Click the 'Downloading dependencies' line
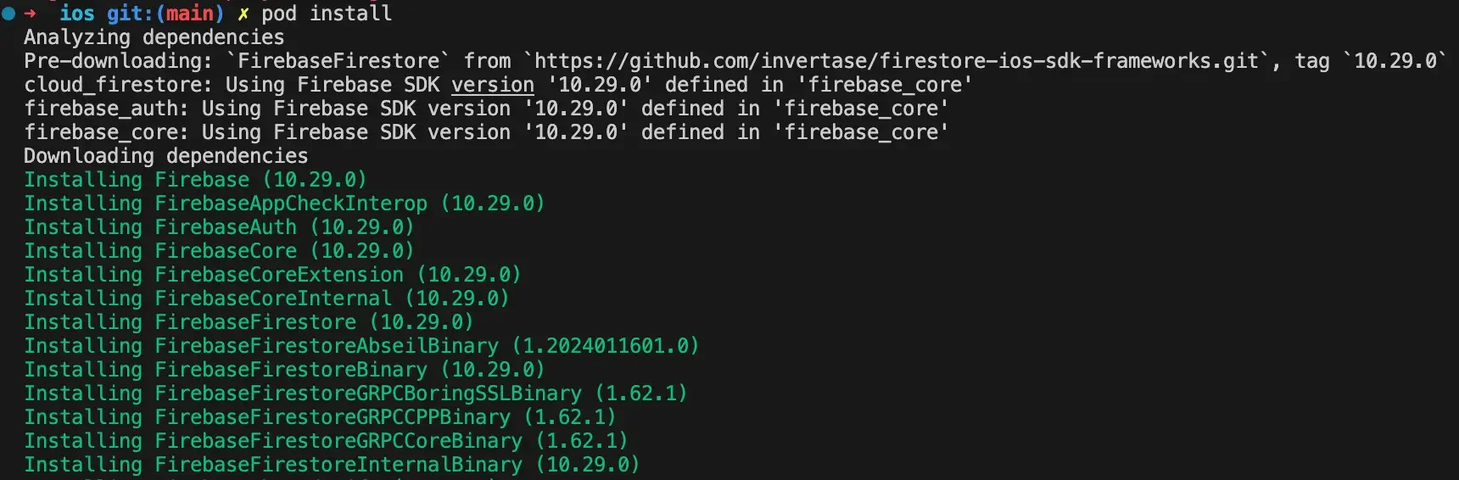This screenshot has width=1459, height=480. (x=166, y=156)
